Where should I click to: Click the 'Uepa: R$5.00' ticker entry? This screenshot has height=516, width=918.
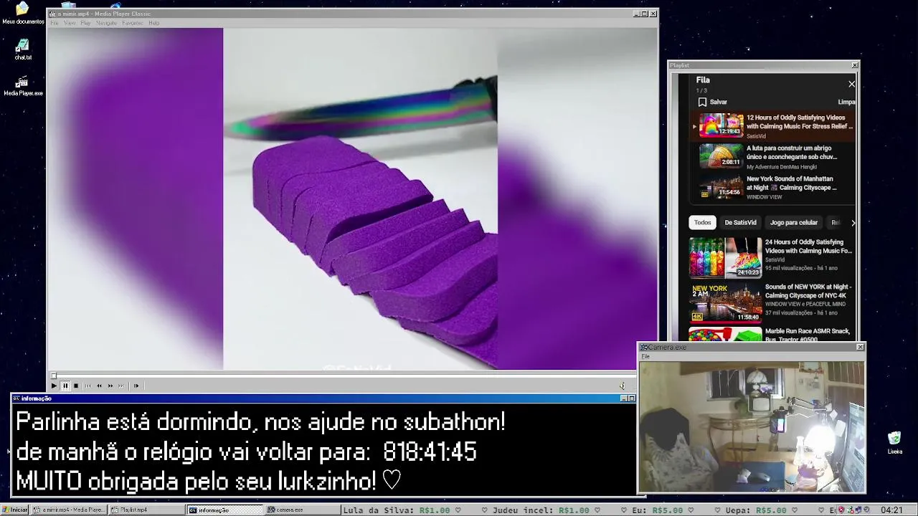coord(756,510)
